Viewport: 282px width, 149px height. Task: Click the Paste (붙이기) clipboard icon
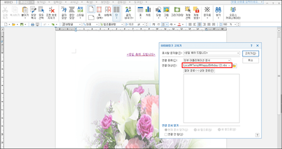[x=25, y=10]
